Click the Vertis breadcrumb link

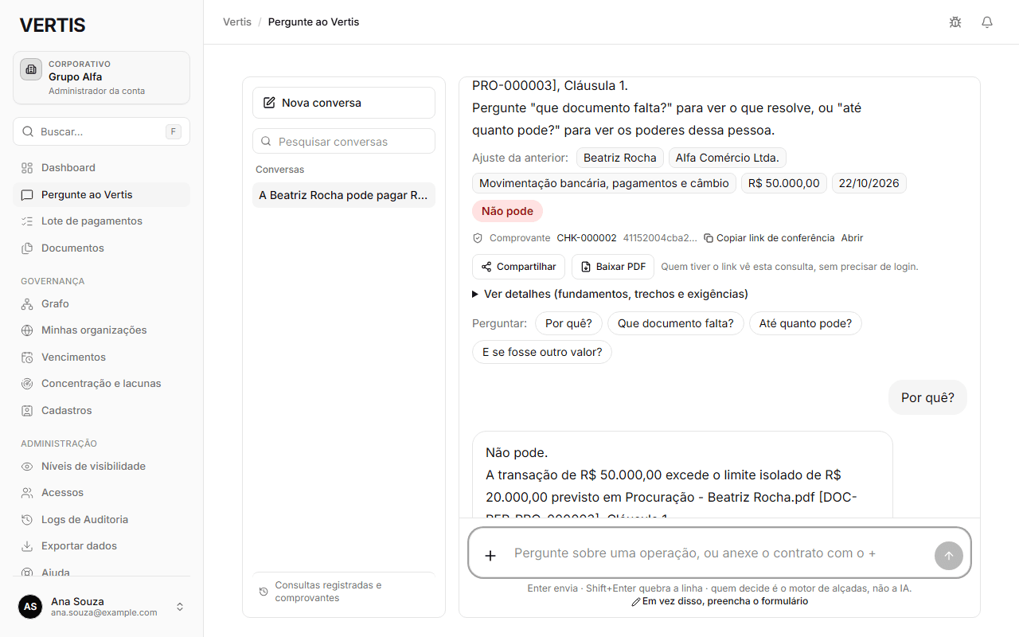[237, 22]
